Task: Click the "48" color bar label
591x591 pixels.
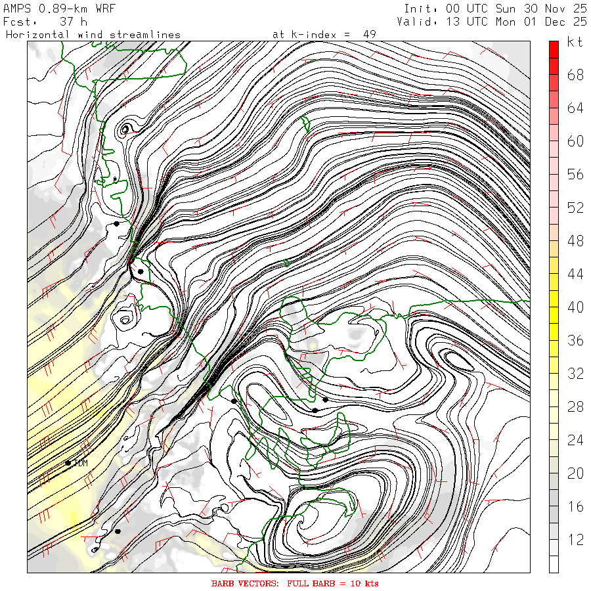Action: point(575,241)
